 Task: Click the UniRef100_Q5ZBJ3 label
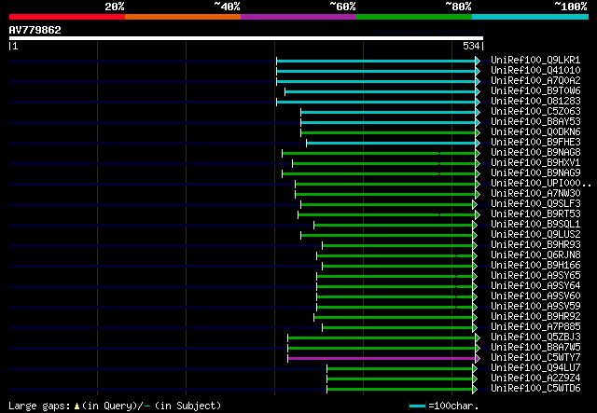pos(535,337)
